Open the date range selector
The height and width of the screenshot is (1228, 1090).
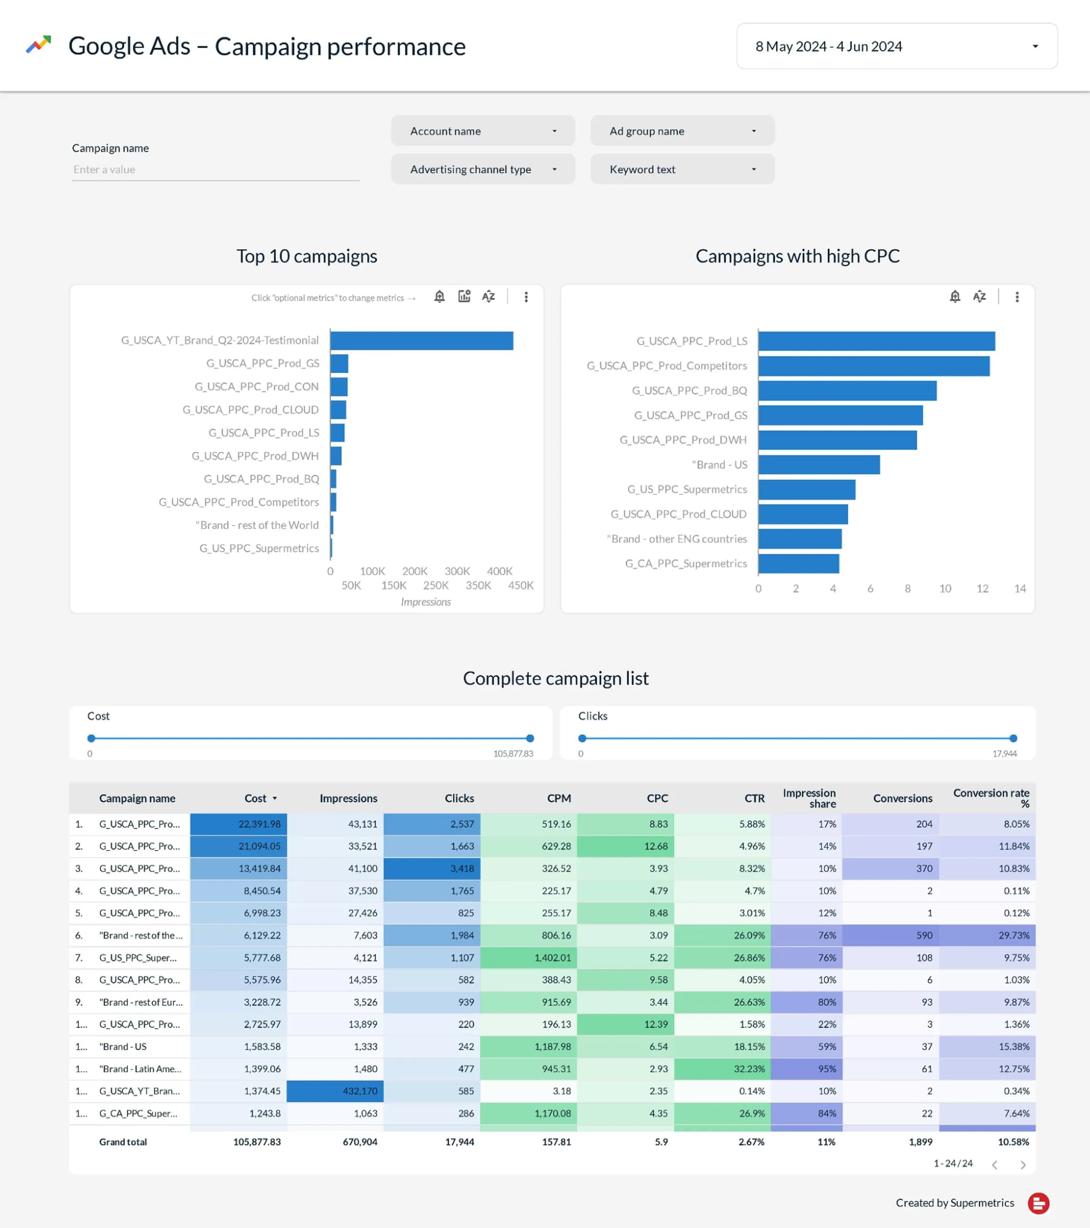click(x=897, y=46)
